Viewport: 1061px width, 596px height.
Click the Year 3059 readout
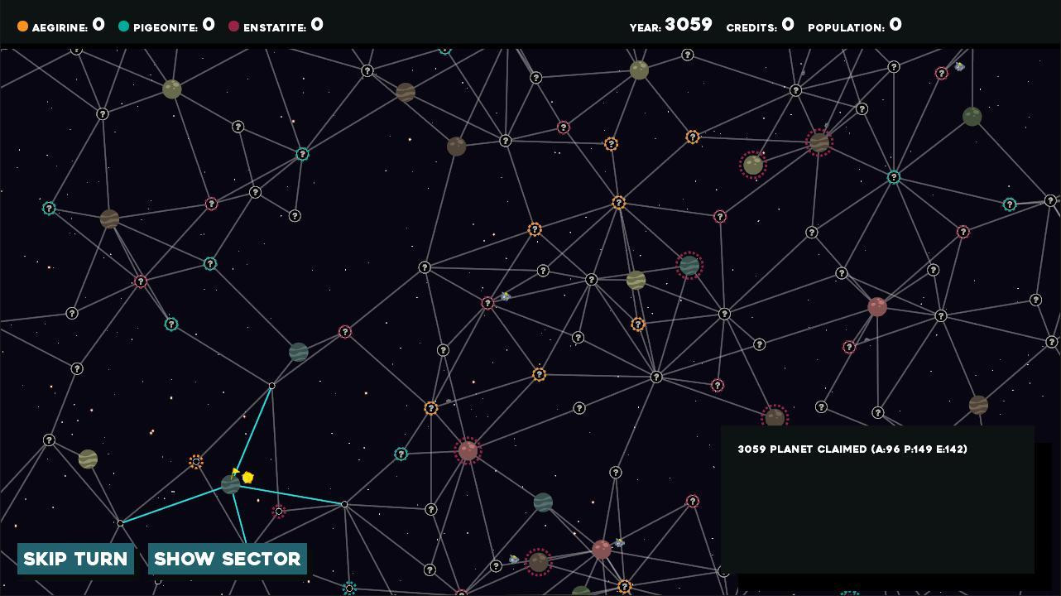670,25
